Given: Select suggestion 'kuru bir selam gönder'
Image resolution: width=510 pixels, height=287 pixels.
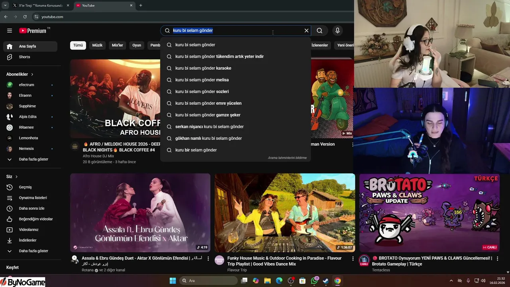Looking at the screenshot, I should tap(235, 150).
